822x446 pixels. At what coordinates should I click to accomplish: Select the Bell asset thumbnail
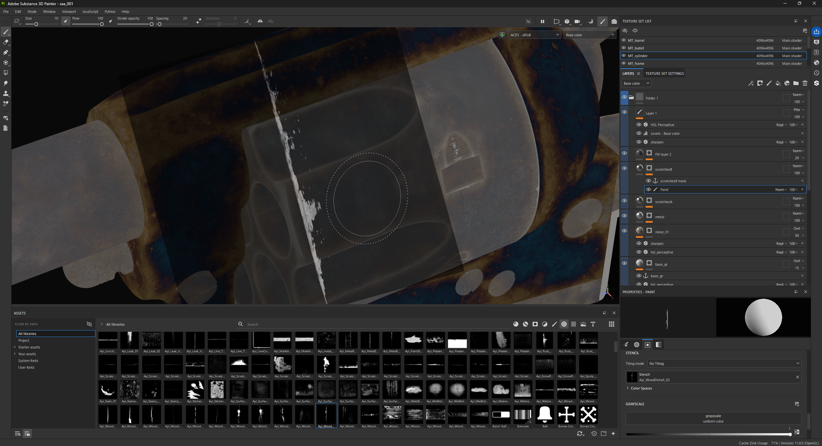point(544,415)
